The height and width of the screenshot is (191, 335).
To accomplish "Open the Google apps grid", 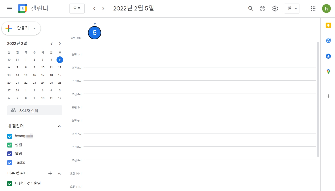I will [313, 9].
